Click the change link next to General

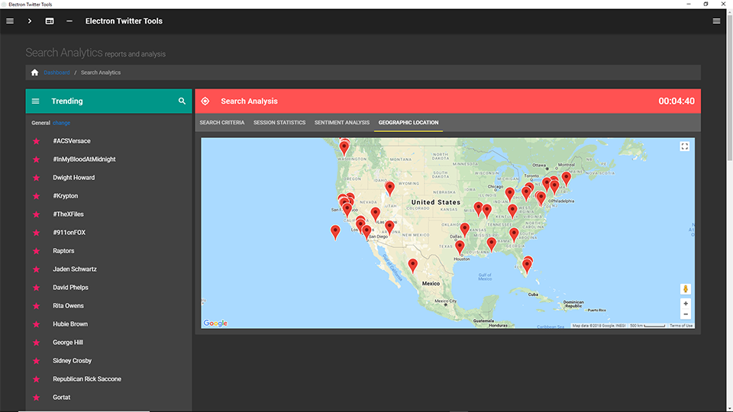(x=61, y=123)
